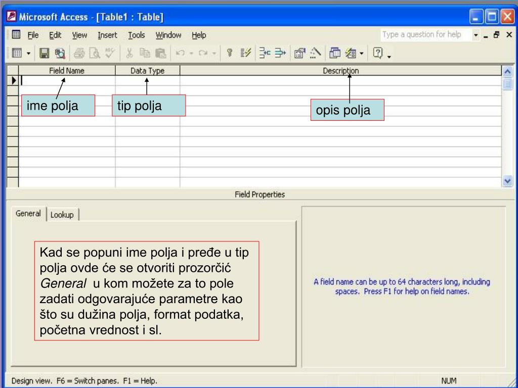The height and width of the screenshot is (388, 518).
Task: Click the first Description cell
Action: [x=340, y=80]
